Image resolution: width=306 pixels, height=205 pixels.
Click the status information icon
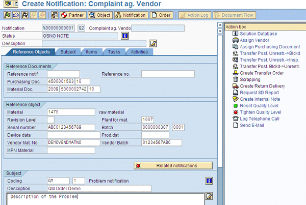[x=124, y=36]
